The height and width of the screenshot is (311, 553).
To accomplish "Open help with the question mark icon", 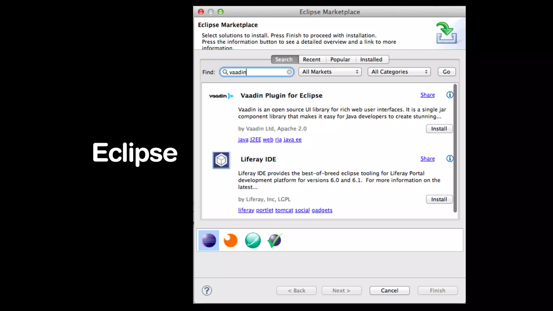I will (x=207, y=290).
